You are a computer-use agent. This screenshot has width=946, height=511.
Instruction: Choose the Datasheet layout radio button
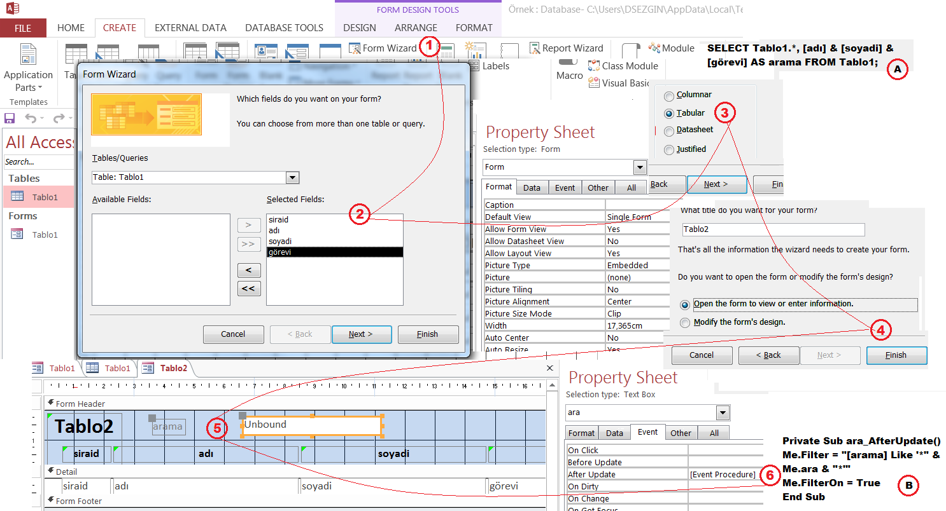[668, 131]
